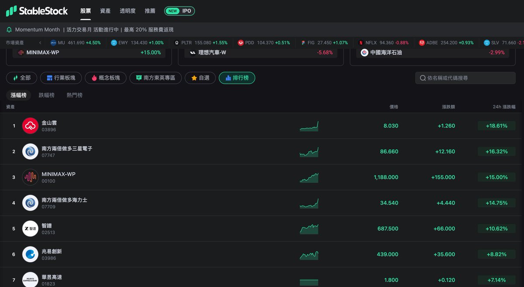Click the 金山雲 red cloud logo
Screen dimensions: 524x287
click(x=30, y=126)
